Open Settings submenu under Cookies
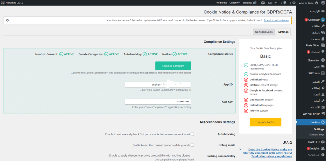The image size is (326, 161). coord(319,129)
